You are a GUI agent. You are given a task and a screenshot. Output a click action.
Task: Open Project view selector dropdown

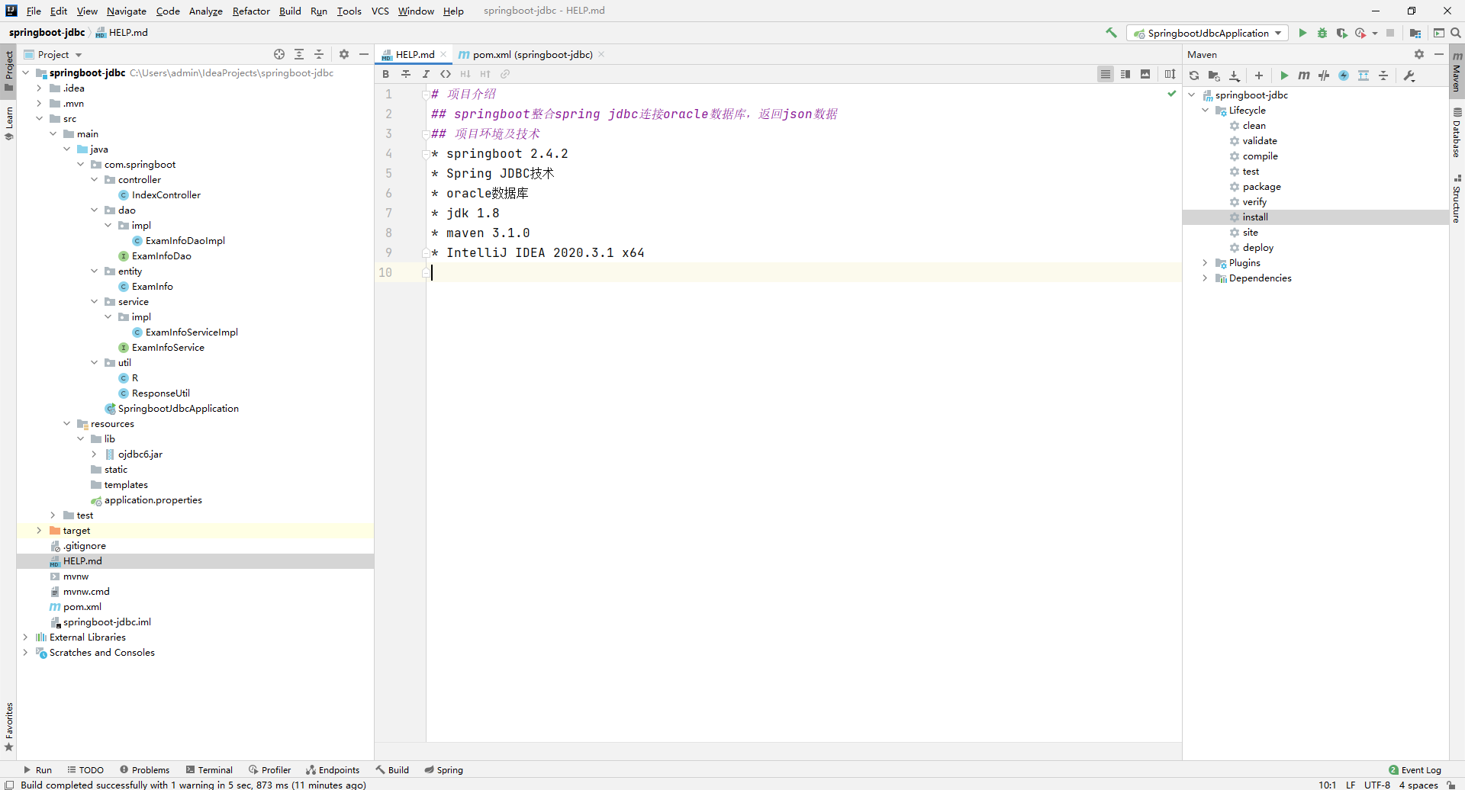click(x=53, y=54)
